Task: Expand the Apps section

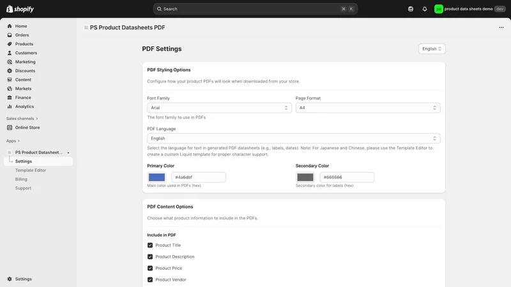Action: tap(13, 141)
